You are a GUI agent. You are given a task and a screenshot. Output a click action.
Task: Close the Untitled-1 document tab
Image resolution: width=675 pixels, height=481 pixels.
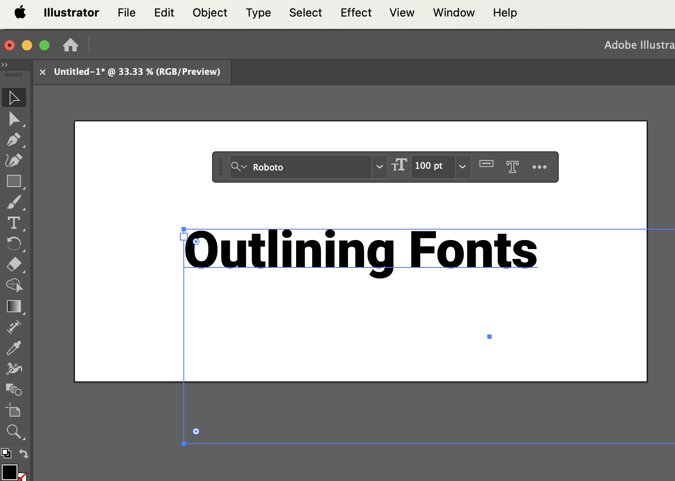(x=43, y=72)
